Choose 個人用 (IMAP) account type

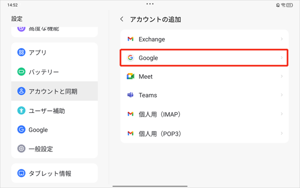[x=204, y=114]
